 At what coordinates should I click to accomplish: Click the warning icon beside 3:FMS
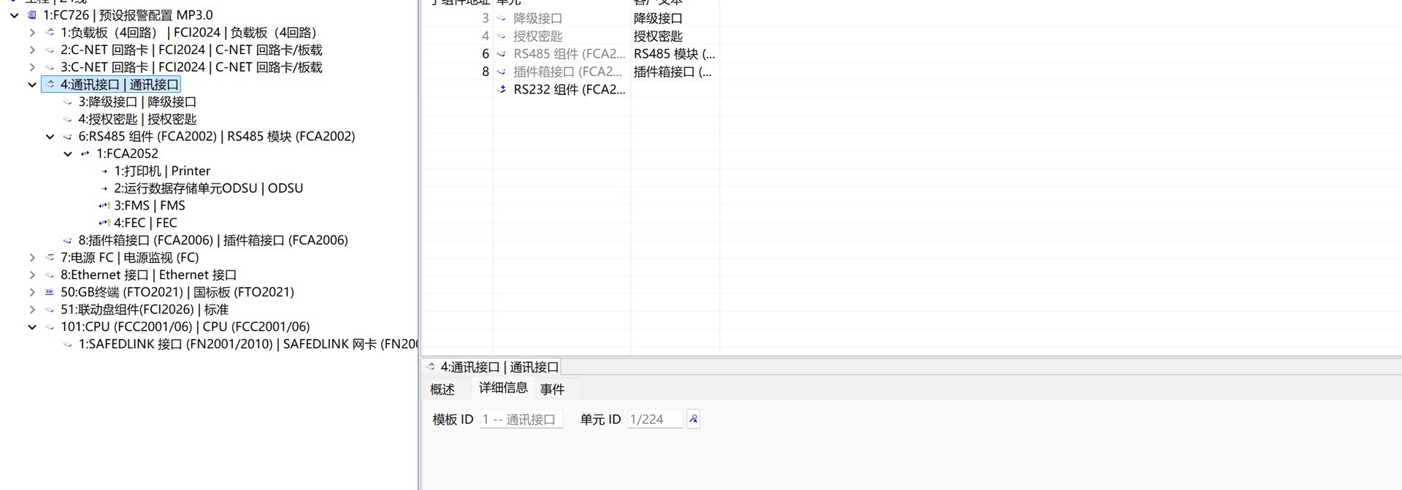(x=104, y=206)
